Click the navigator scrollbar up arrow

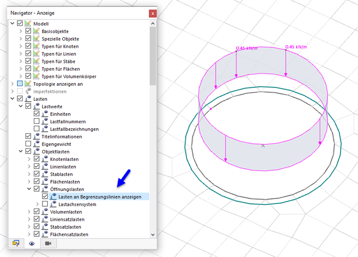153,23
